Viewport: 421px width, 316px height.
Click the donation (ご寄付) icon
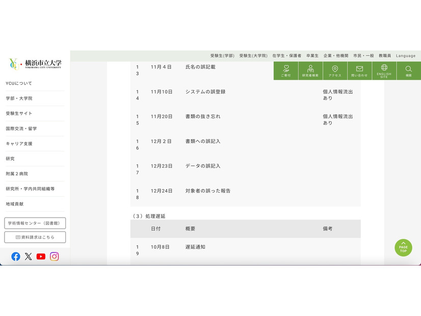tap(286, 70)
